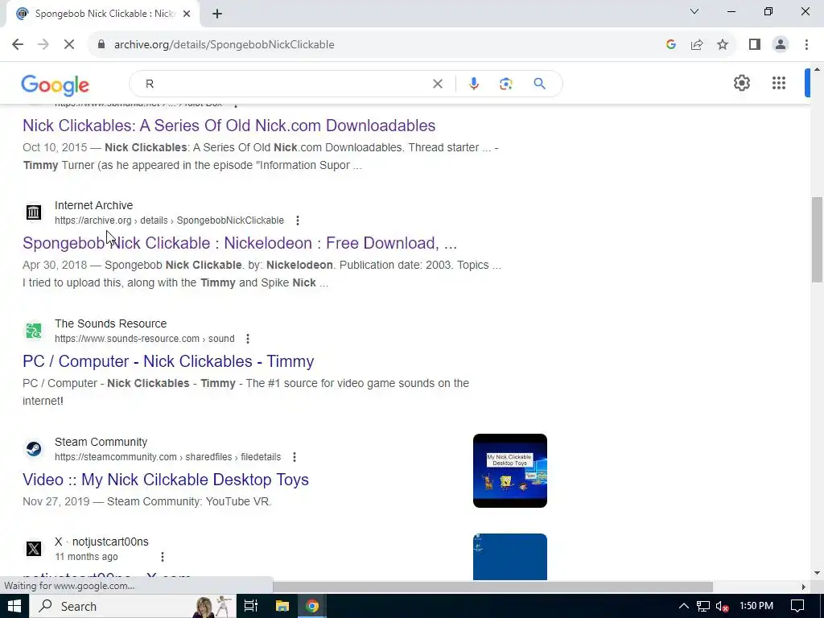Open Google quick settings gear
This screenshot has height=618, width=824.
[741, 83]
